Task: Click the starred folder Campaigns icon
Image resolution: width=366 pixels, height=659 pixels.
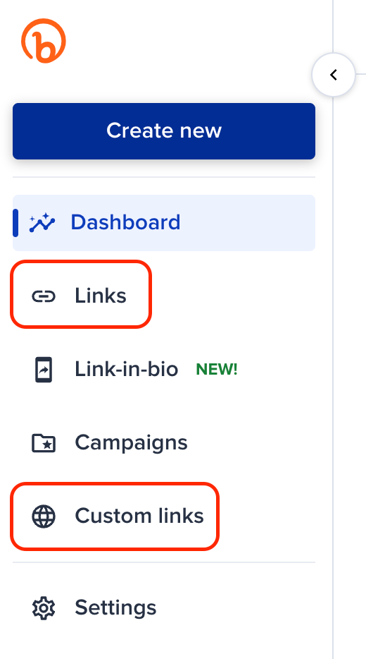Action: click(44, 442)
